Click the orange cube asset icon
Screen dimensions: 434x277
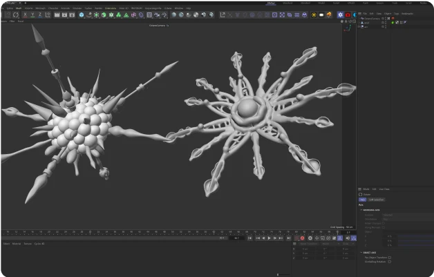pos(329,15)
